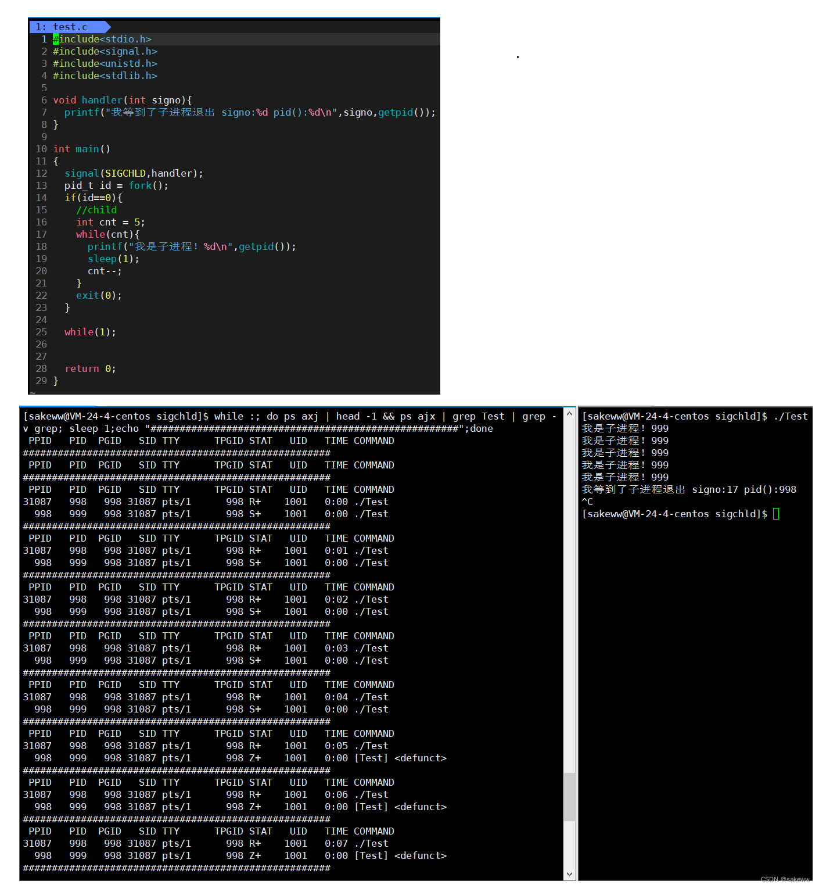Click the //child comment
The width and height of the screenshot is (819, 888).
[96, 210]
